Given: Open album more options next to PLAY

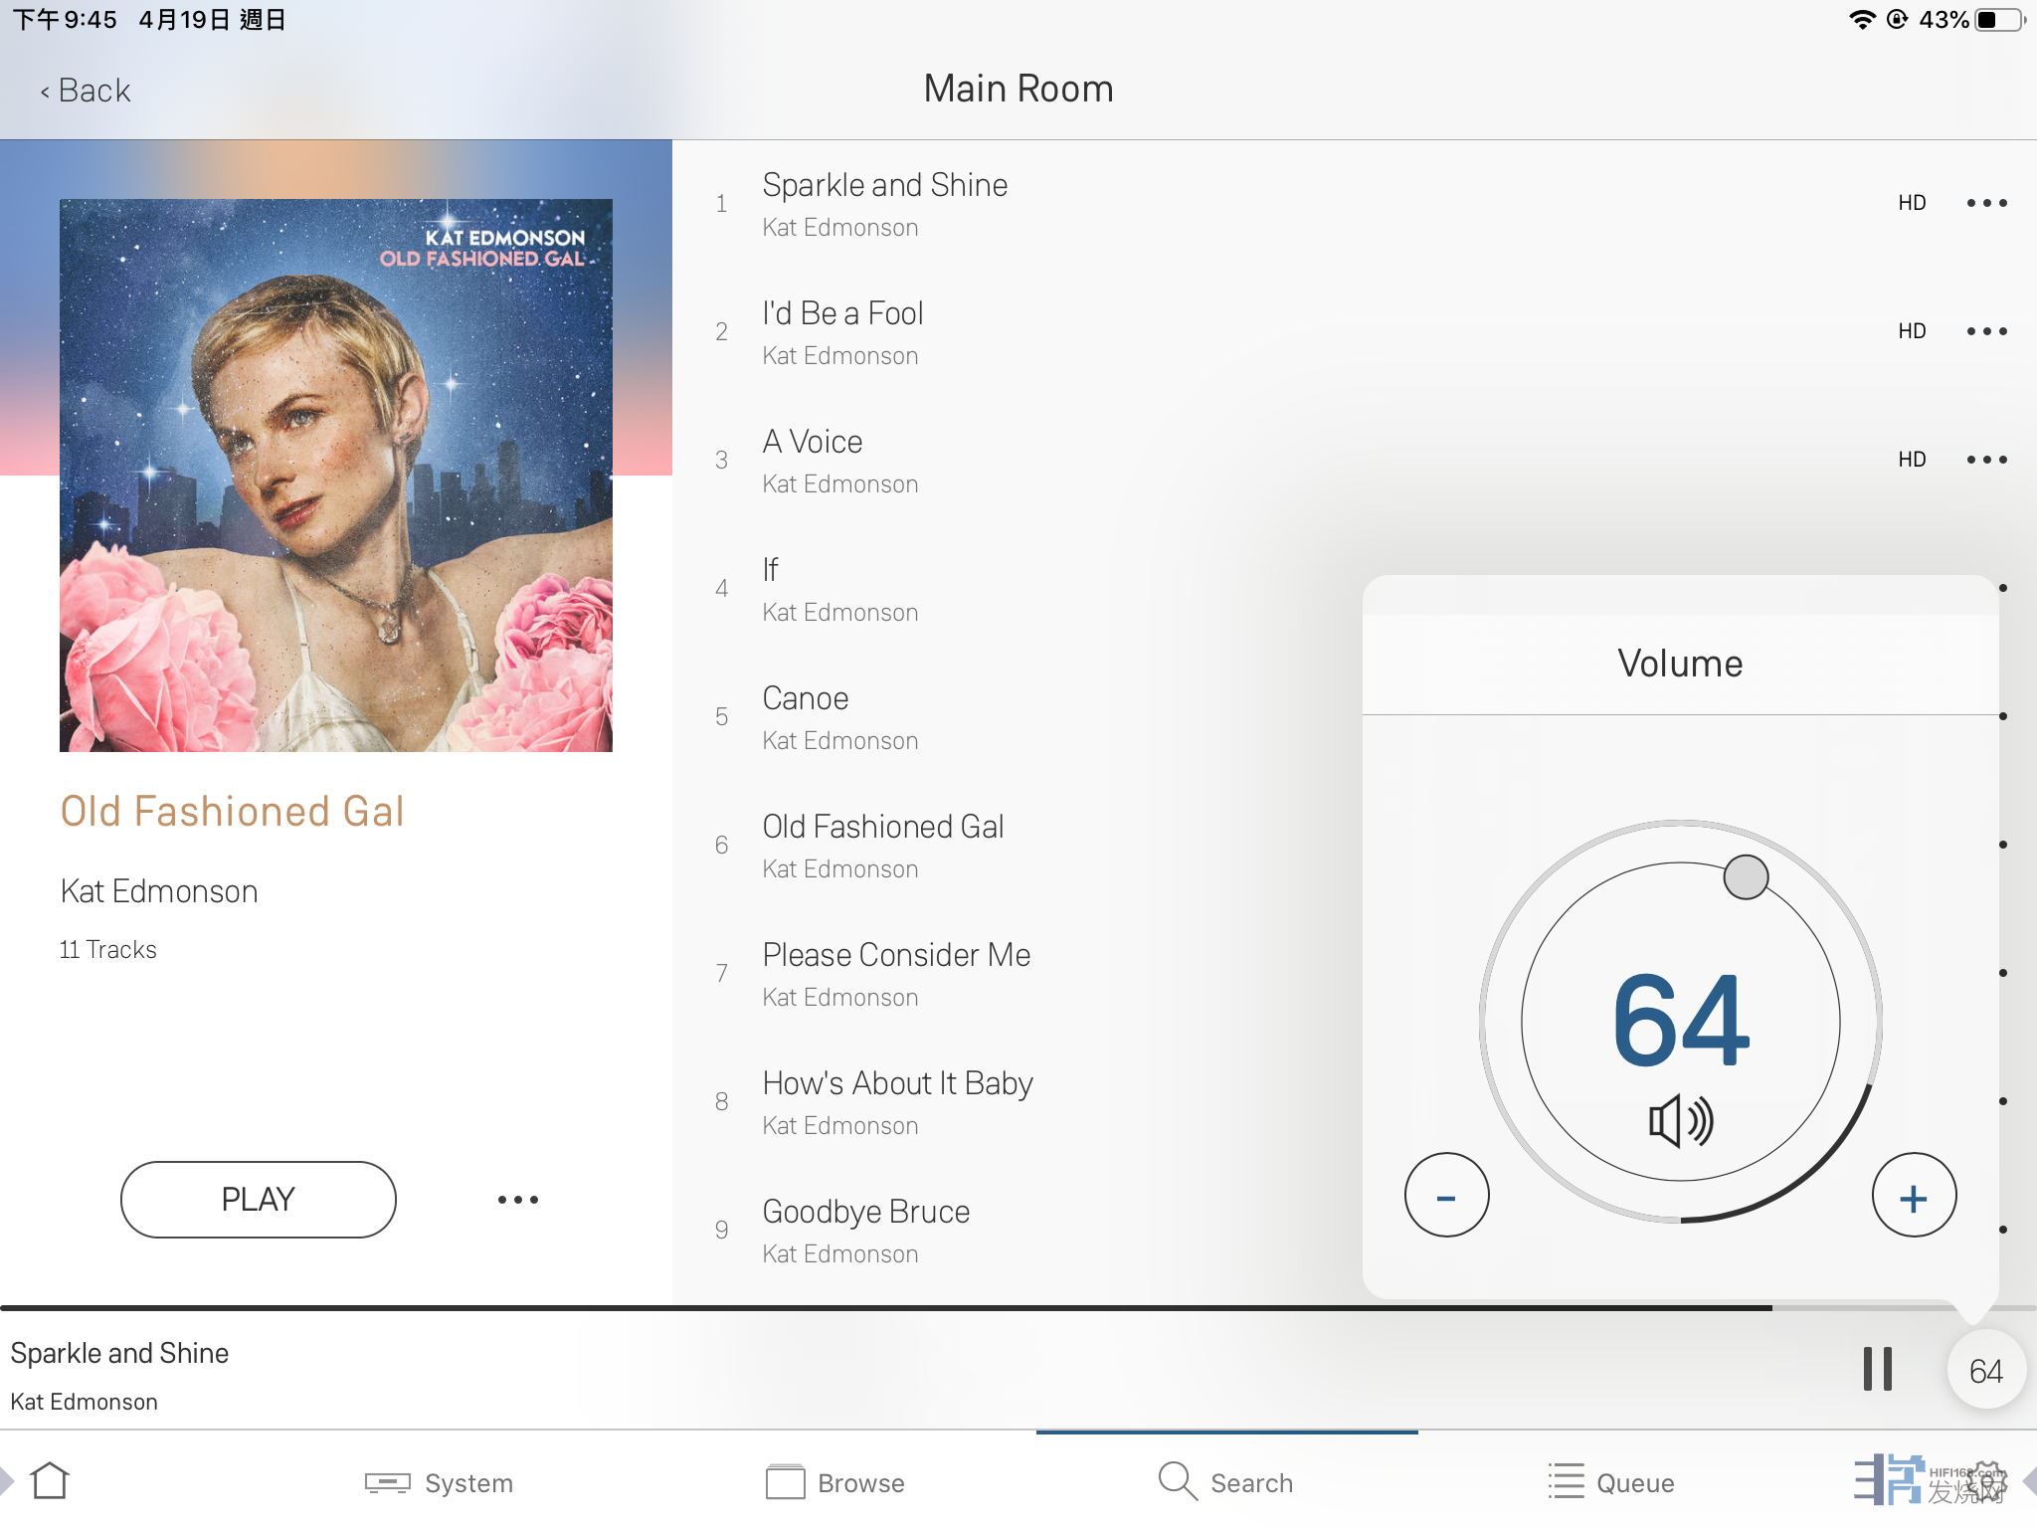Looking at the screenshot, I should [517, 1200].
